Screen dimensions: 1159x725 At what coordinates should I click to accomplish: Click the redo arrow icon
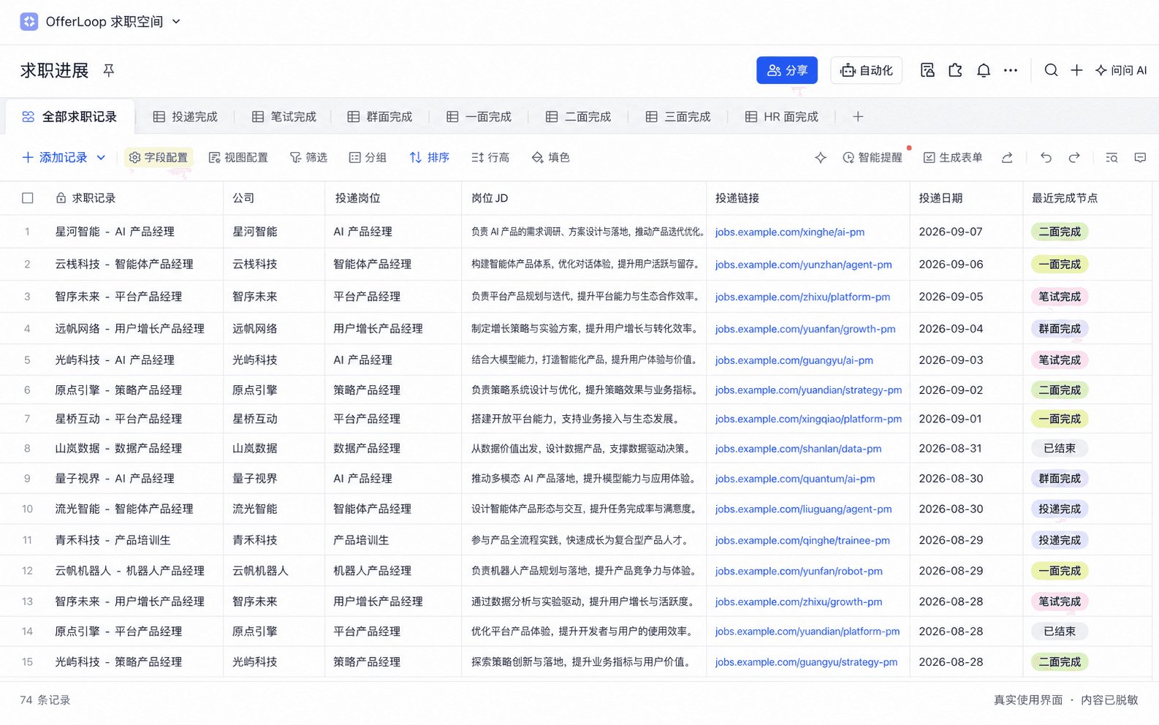click(x=1074, y=157)
